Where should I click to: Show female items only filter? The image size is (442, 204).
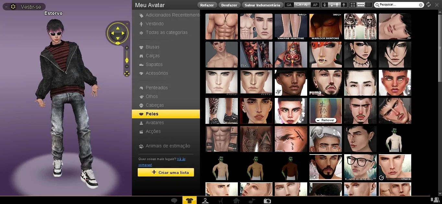325,5
